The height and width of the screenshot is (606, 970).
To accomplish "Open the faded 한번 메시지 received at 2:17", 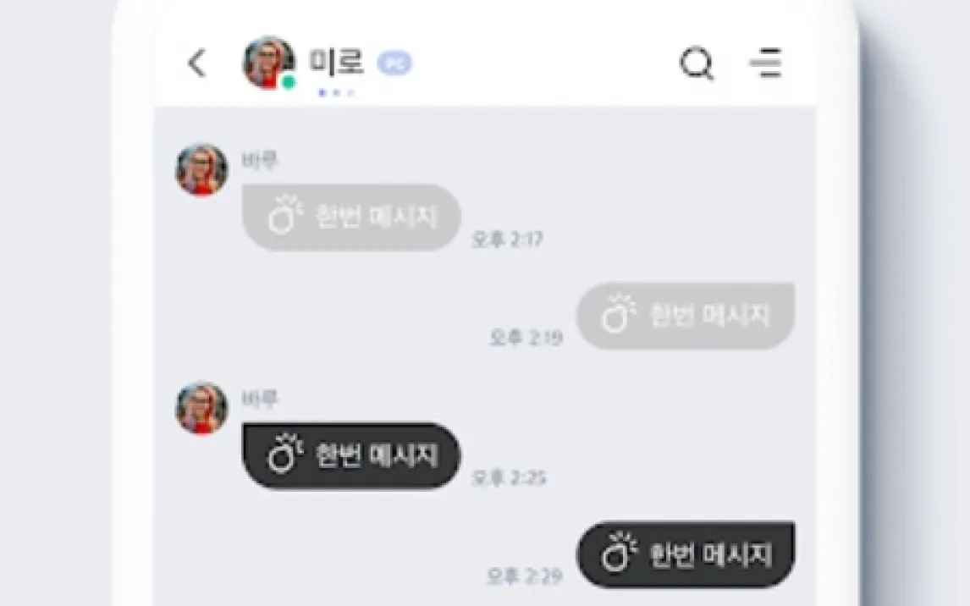I will coord(351,217).
